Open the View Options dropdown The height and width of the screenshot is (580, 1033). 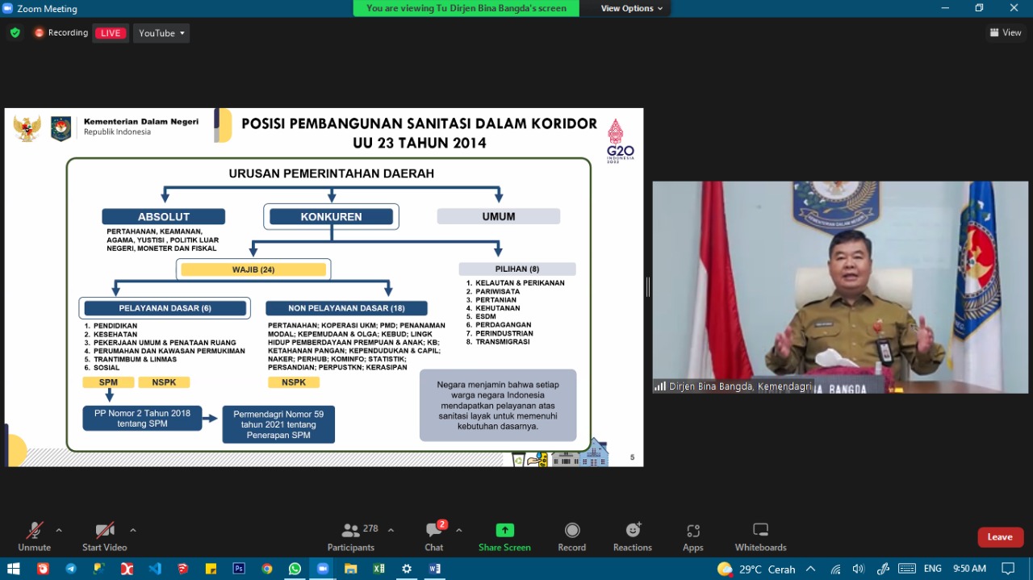pyautogui.click(x=631, y=8)
